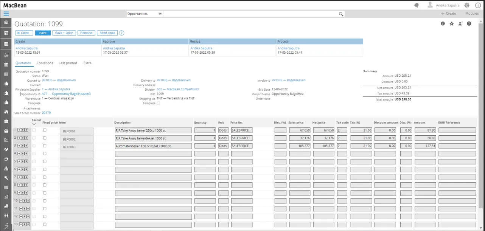The image size is (485, 231).
Task: Tick Fixed price checkbox for BEK0003 row
Action: pyautogui.click(x=45, y=146)
